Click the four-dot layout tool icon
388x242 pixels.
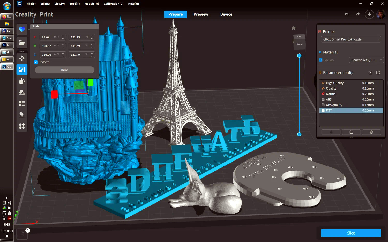tap(22, 126)
